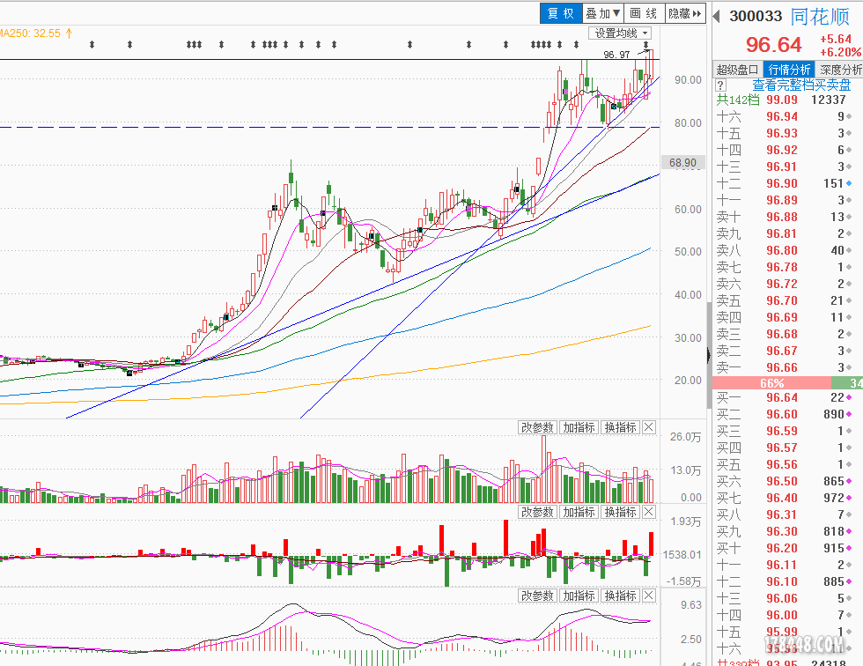
Task: Click the 68.90 price label on the axis
Action: [x=682, y=162]
